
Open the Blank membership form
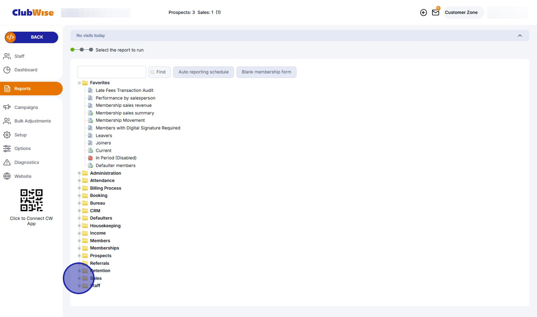pyautogui.click(x=267, y=72)
